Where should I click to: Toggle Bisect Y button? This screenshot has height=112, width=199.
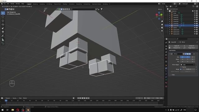point(187,59)
